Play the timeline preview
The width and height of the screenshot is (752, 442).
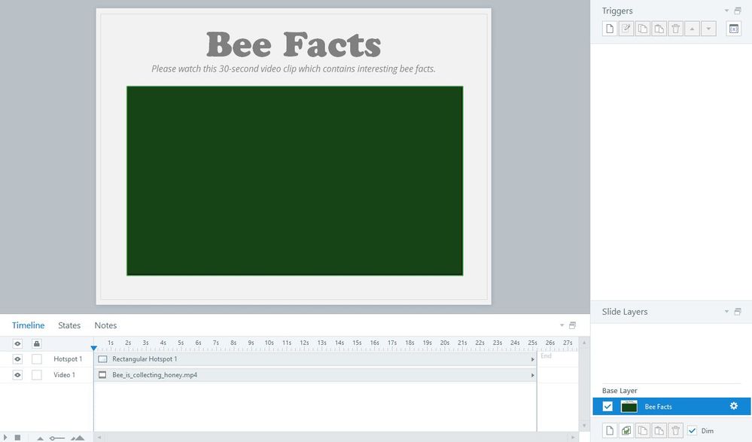(x=6, y=437)
